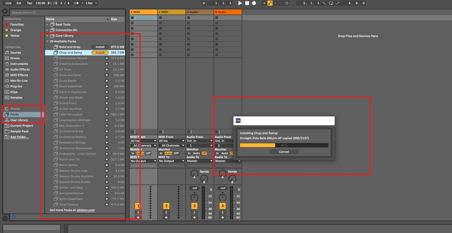Click the Arrangement Record button
Image resolution: width=452 pixels, height=233 pixels.
tap(254, 3)
